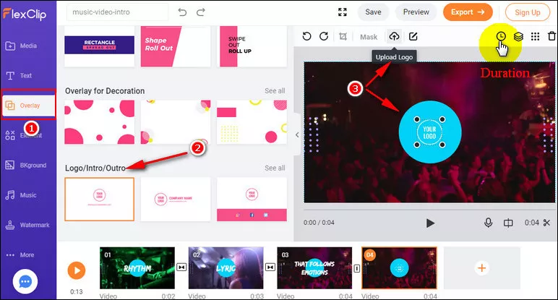Play the storyboard with orange play button
This screenshot has width=558, height=300.
(x=77, y=270)
